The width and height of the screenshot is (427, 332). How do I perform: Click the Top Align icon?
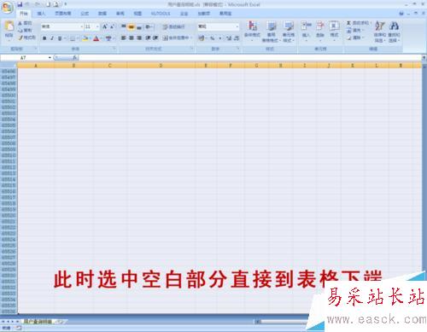124,26
